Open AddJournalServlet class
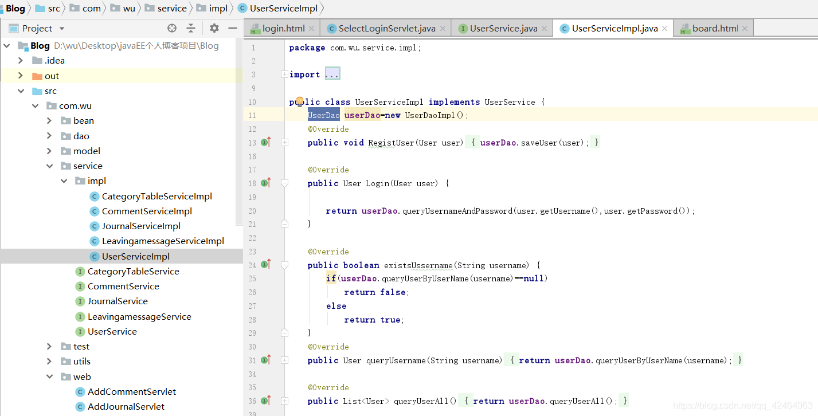The width and height of the screenshot is (818, 416). (x=121, y=406)
